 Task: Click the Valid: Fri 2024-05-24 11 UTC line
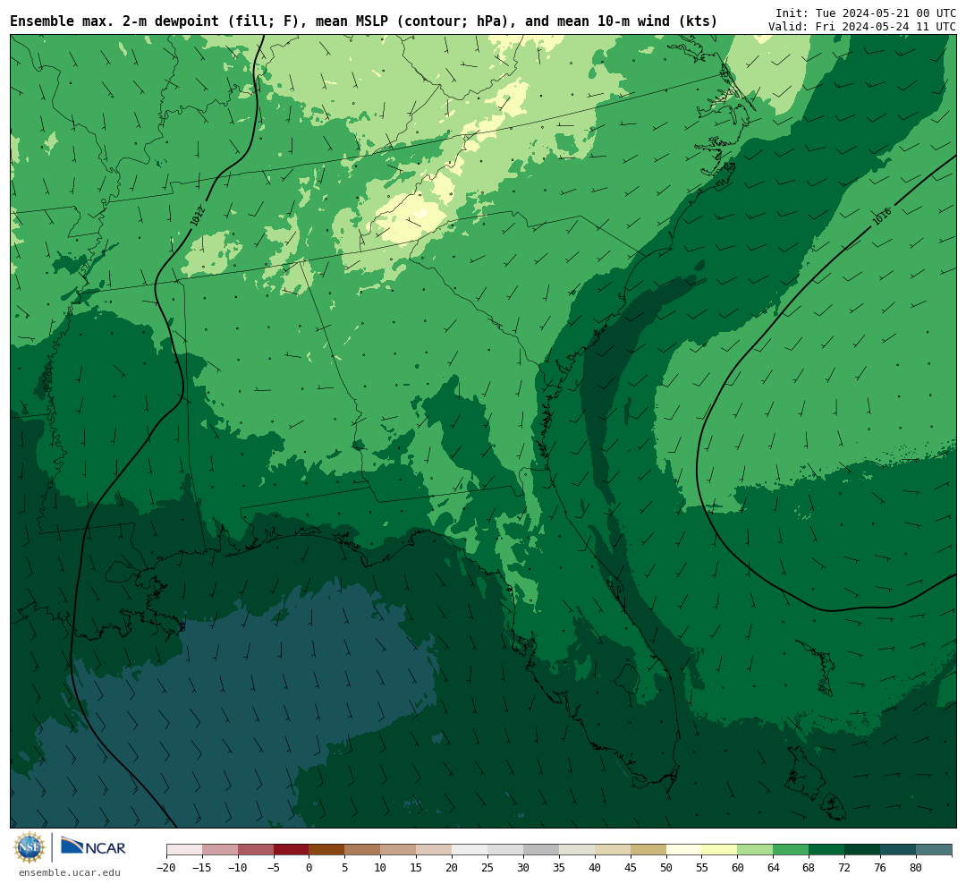click(x=862, y=27)
